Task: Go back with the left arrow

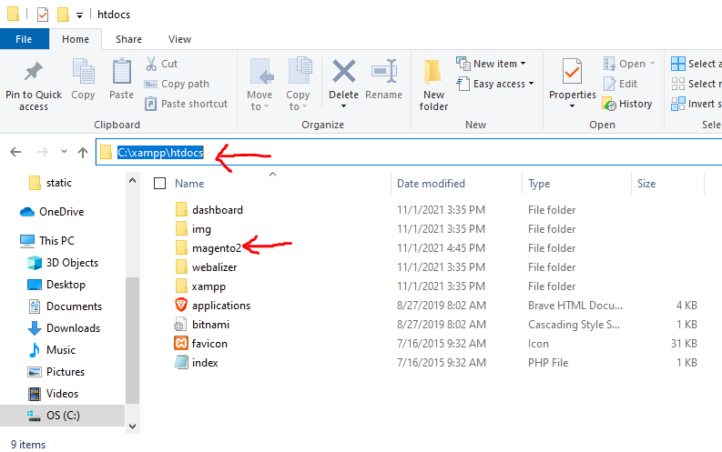Action: [x=15, y=152]
